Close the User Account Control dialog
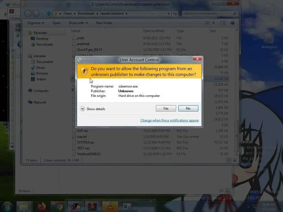The image size is (283, 212). (197, 59)
